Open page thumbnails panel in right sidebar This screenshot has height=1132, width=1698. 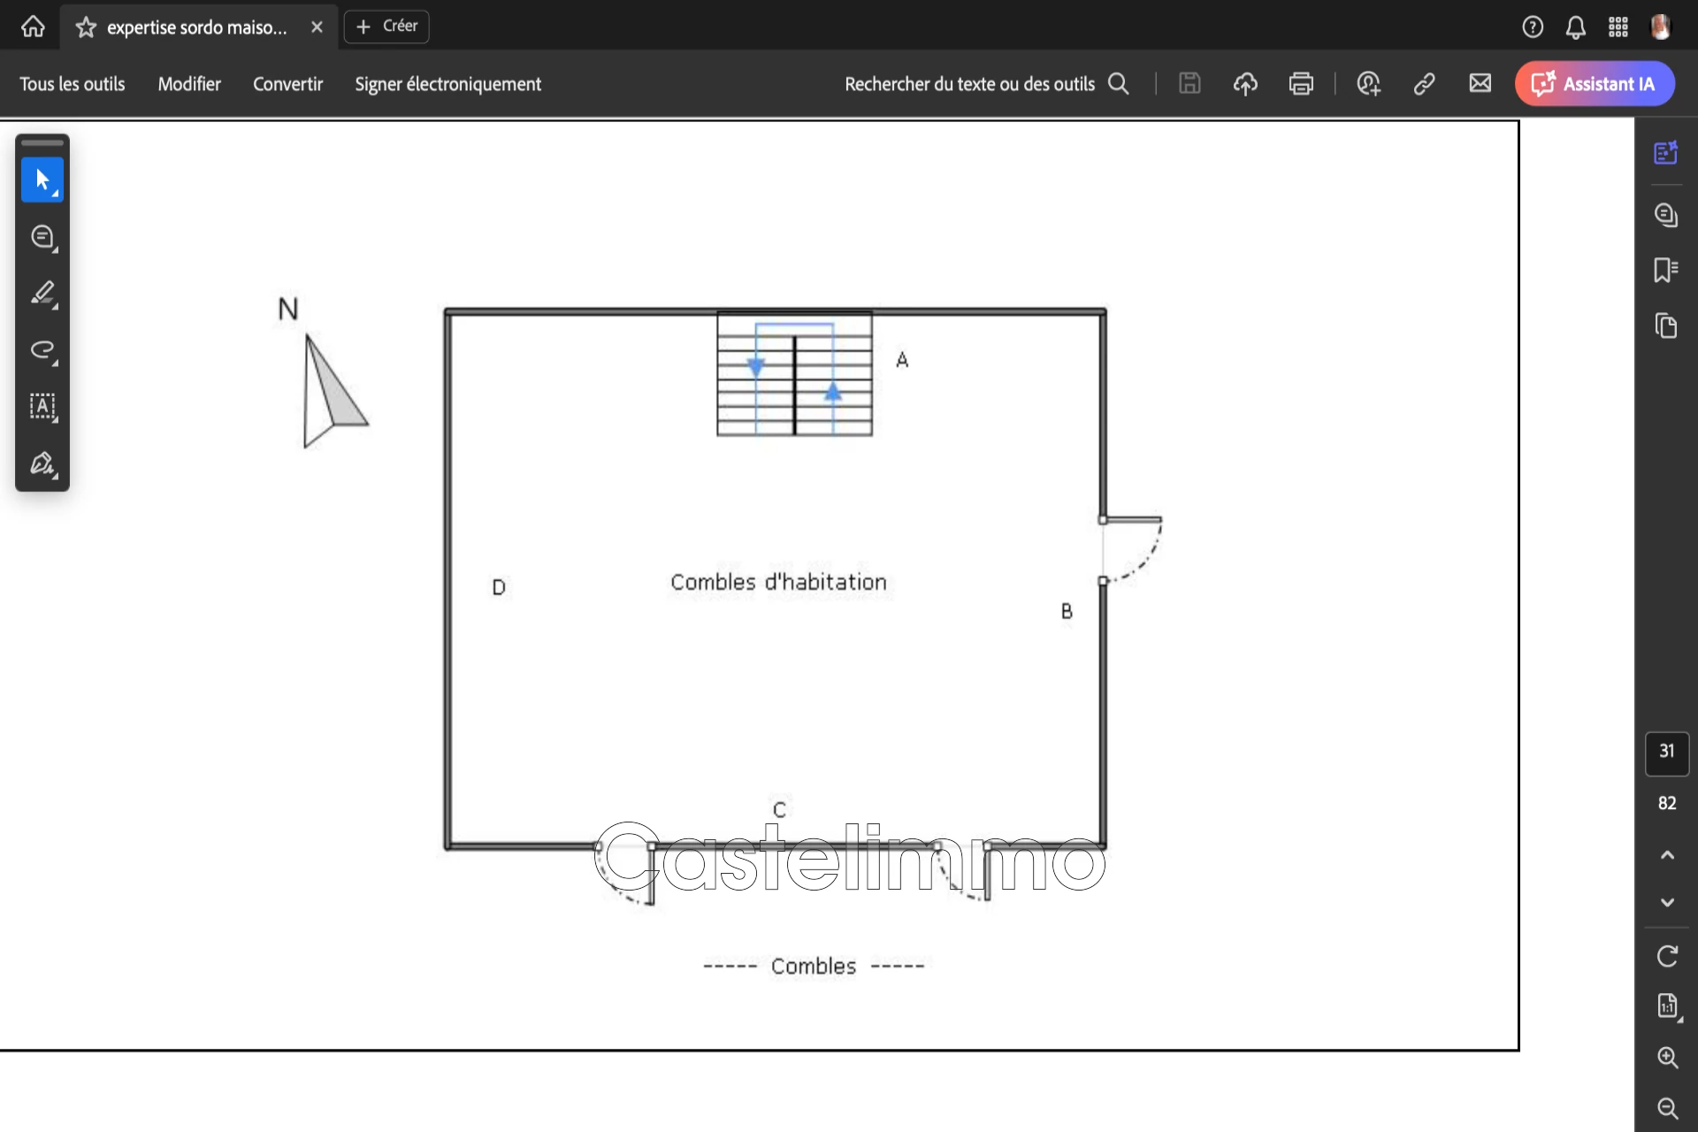point(1666,325)
